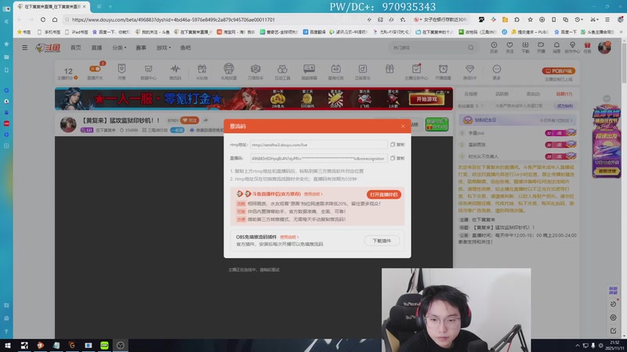Image resolution: width=627 pixels, height=352 pixels.
Task: Open 使用说明 link next to 斗鱼直播伴侣
Action: [313, 194]
